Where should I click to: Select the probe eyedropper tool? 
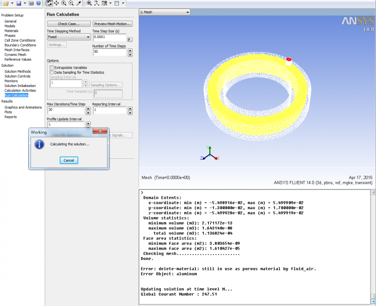pyautogui.click(x=78, y=3)
